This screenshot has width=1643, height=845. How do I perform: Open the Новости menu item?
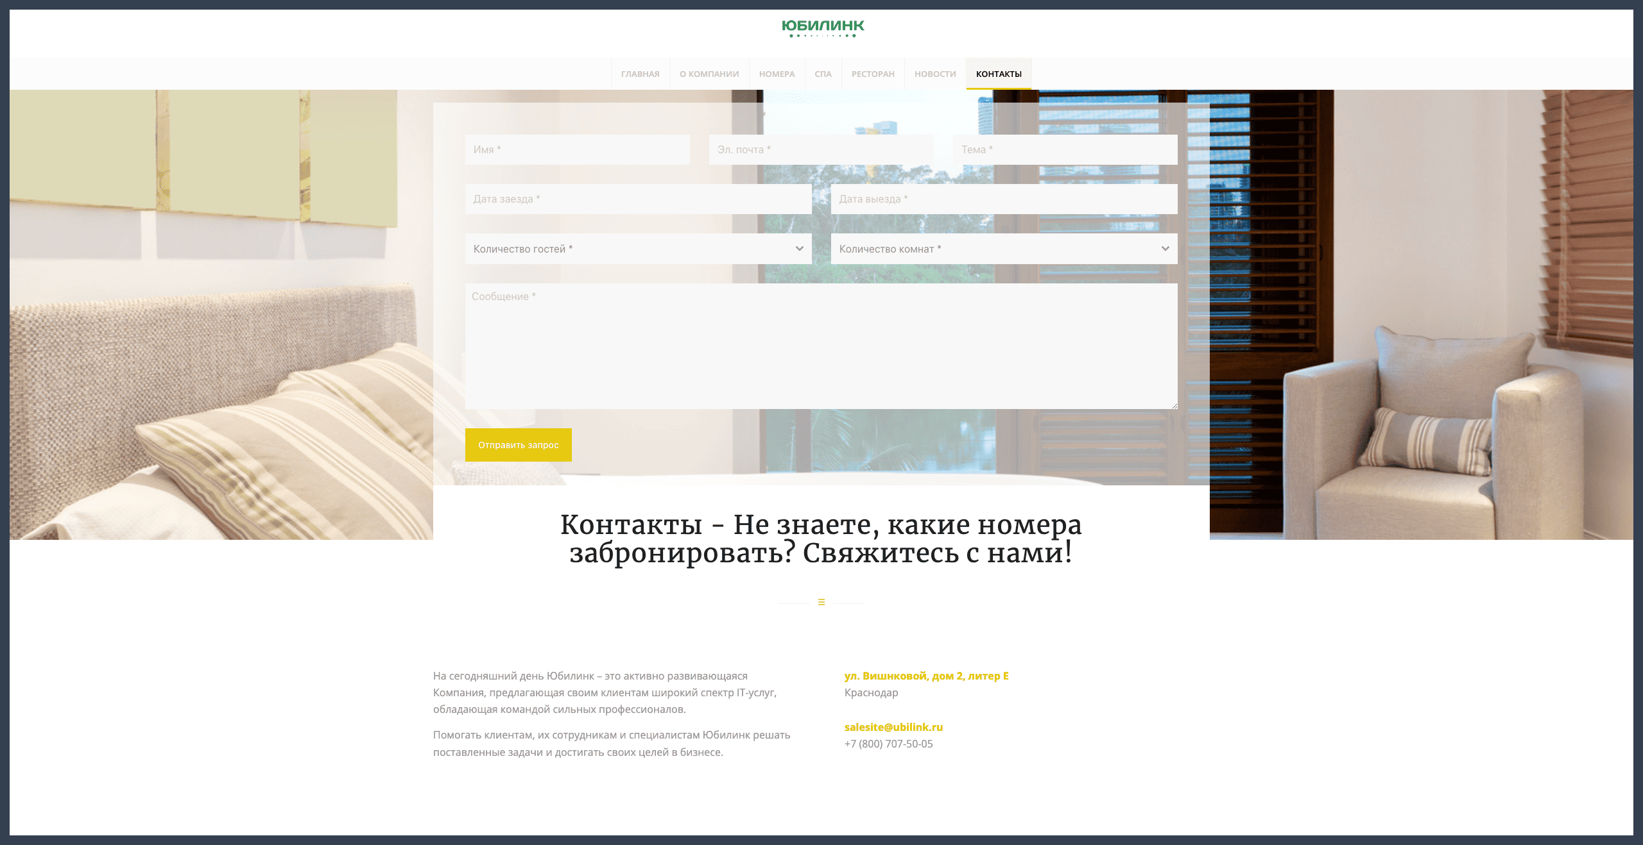(x=935, y=74)
